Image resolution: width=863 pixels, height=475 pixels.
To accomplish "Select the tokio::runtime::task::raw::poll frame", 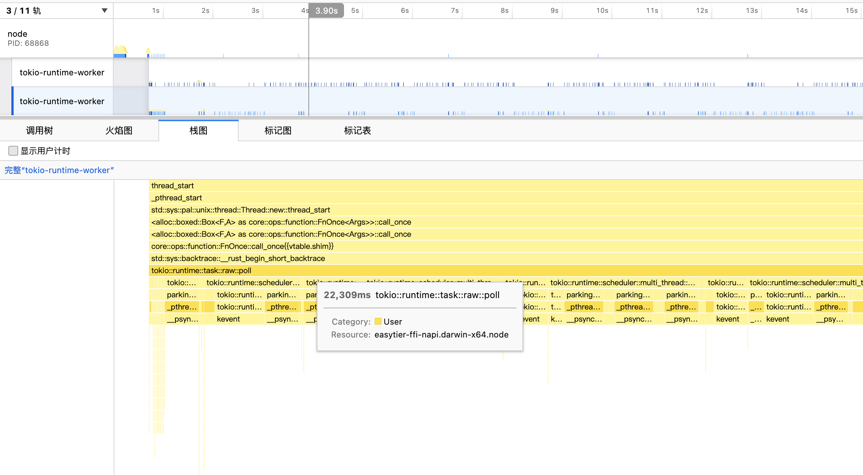I will (x=201, y=270).
